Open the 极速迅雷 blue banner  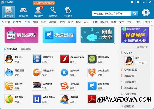coord(60,35)
